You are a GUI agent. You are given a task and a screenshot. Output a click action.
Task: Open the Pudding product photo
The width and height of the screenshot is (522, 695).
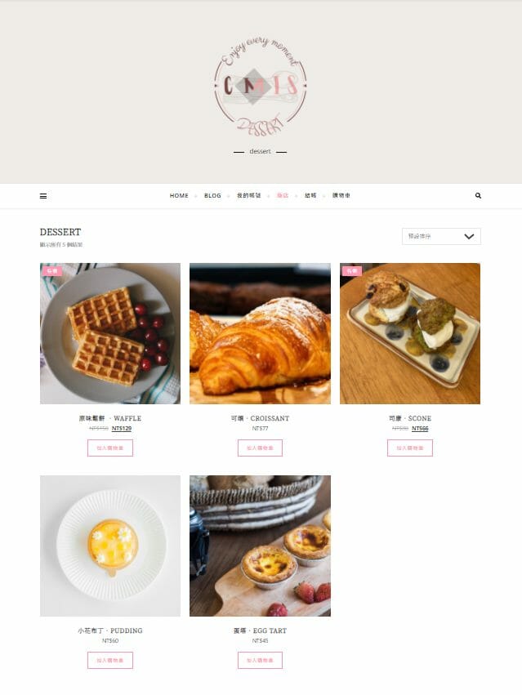tap(110, 546)
